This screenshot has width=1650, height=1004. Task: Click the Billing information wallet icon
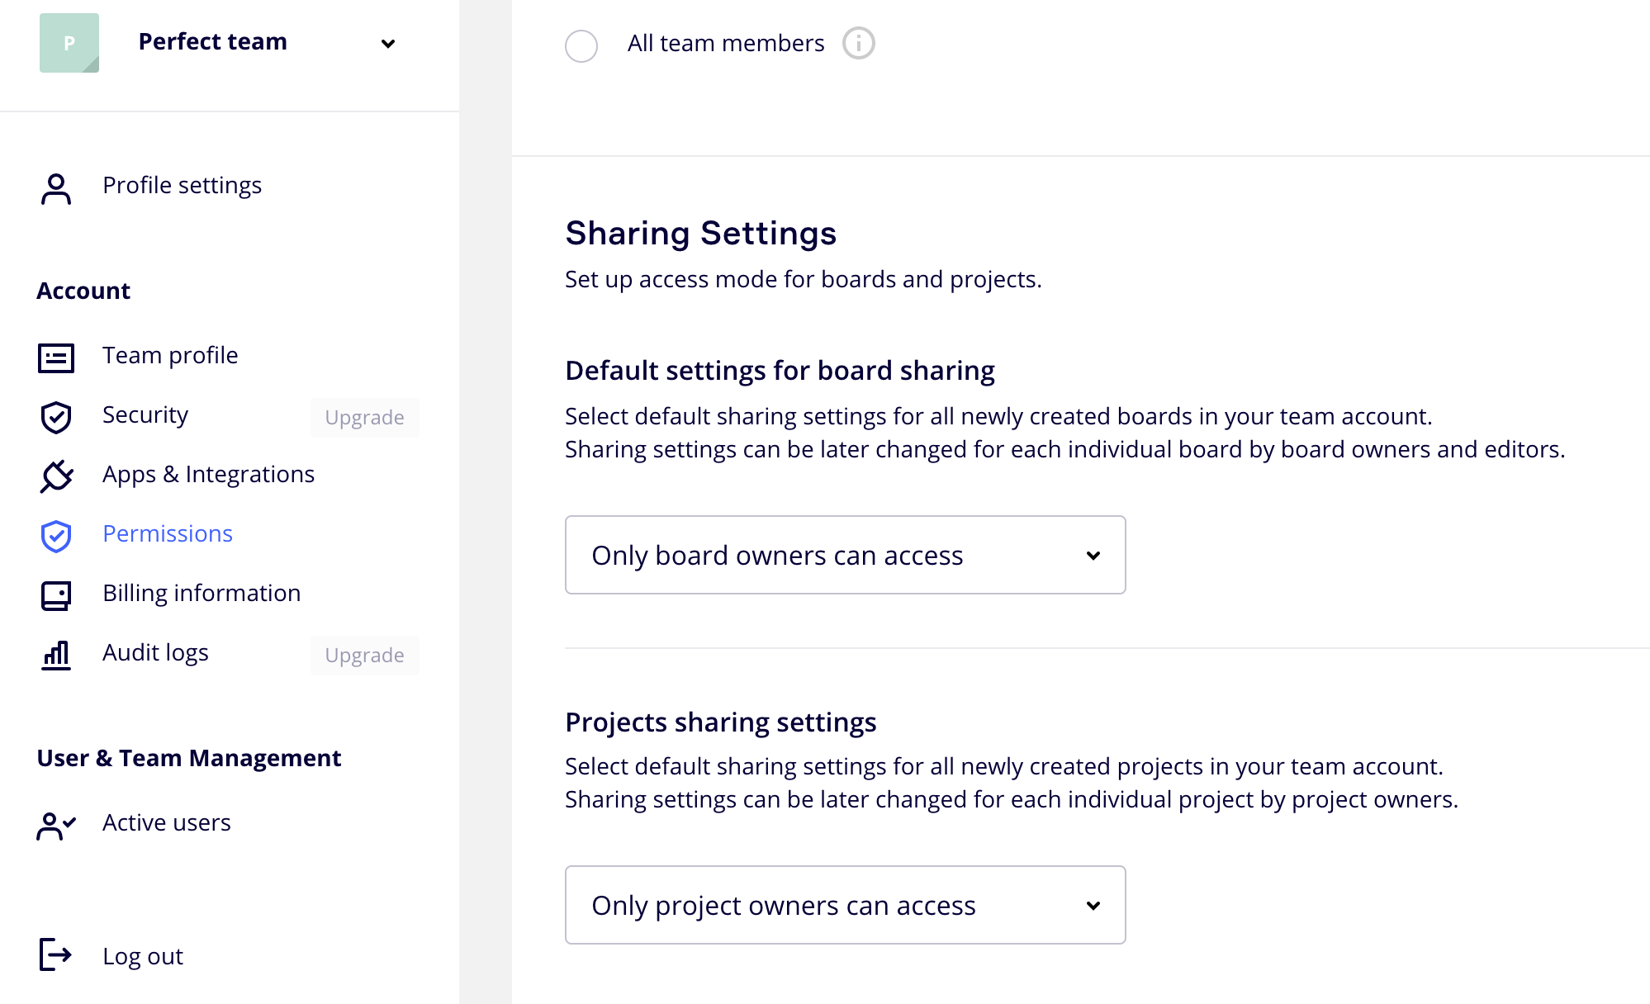(x=56, y=595)
